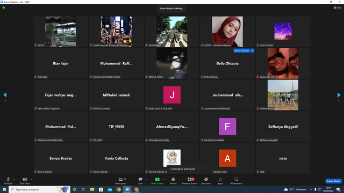Open Breakout Rooms
Image resolution: width=344 pixels, height=193 pixels.
(x=190, y=181)
